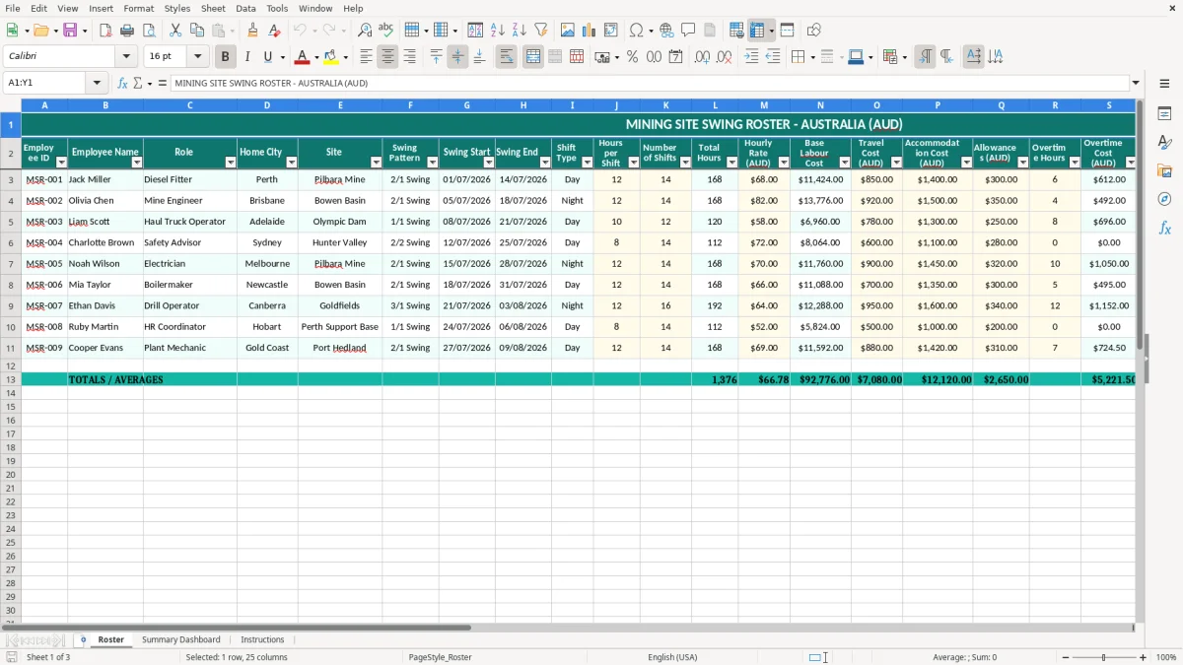
Task: Open the Font Name dropdown
Action: click(x=126, y=57)
